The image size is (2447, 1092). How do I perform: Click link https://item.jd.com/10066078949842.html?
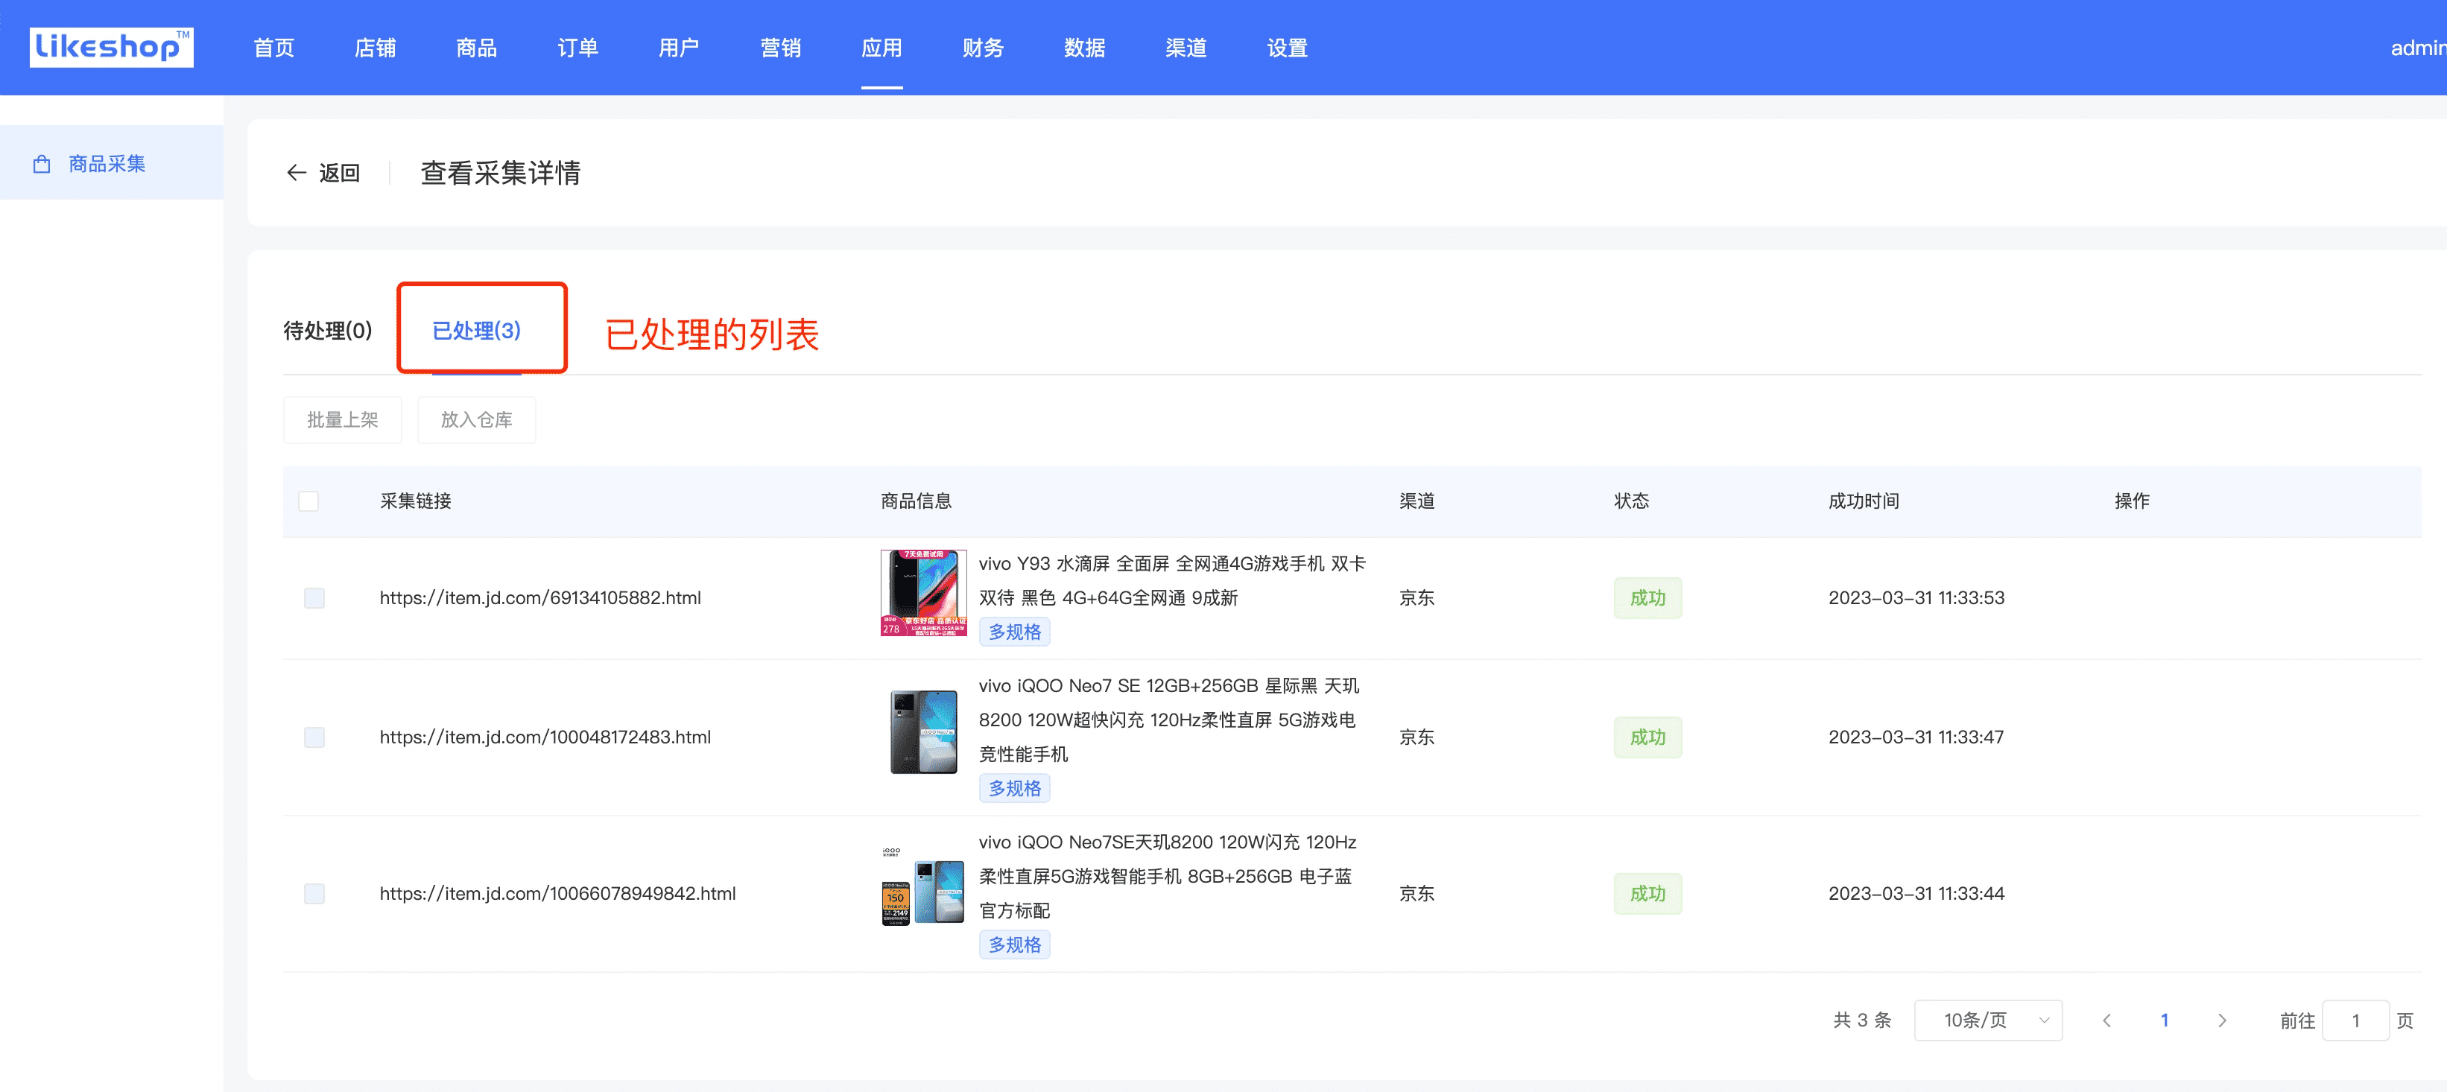click(x=557, y=895)
